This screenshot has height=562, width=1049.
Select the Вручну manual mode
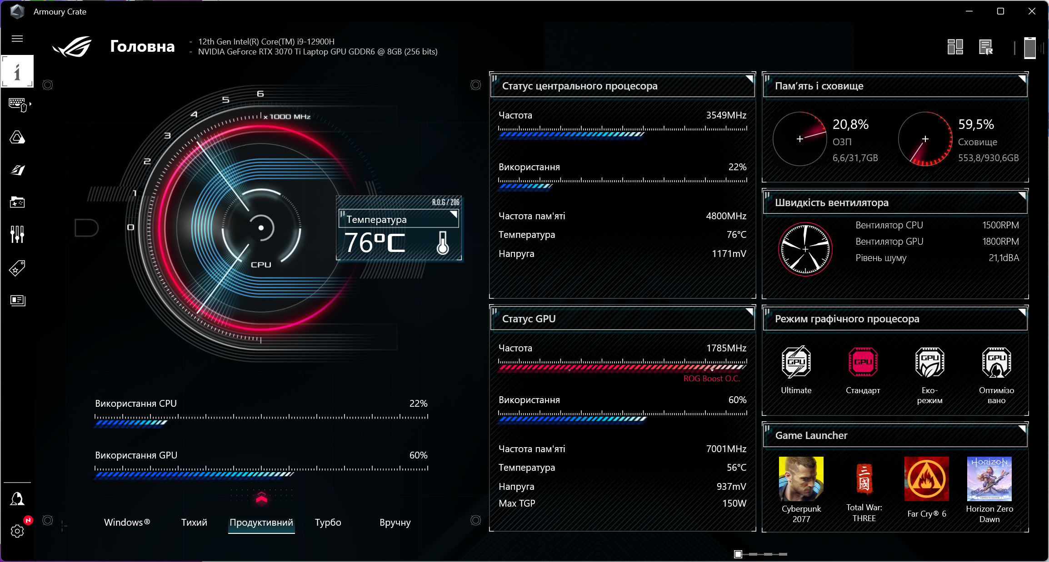pos(395,522)
